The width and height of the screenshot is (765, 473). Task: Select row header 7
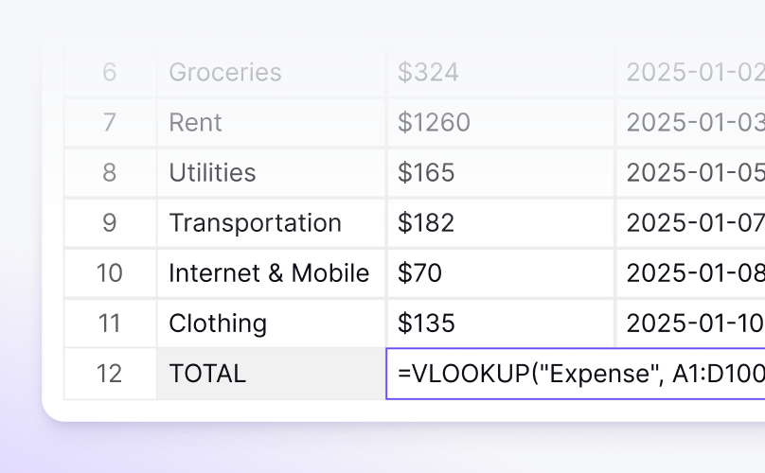click(110, 123)
